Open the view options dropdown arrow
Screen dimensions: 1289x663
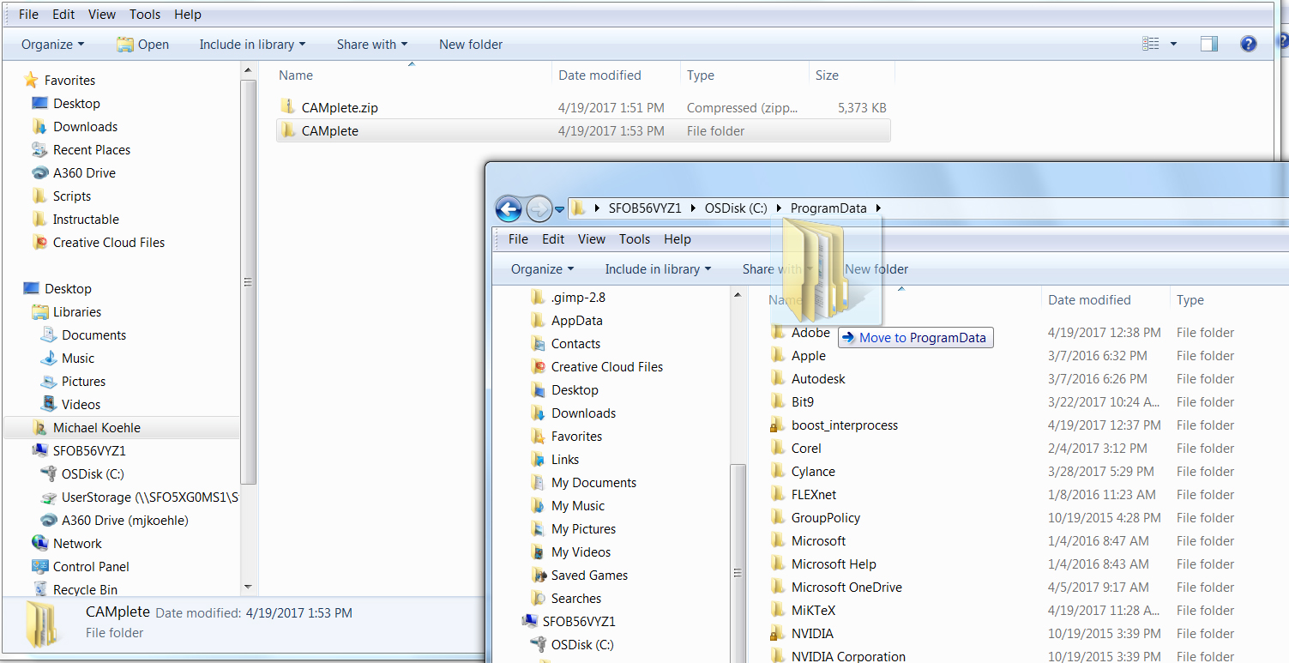[1173, 44]
